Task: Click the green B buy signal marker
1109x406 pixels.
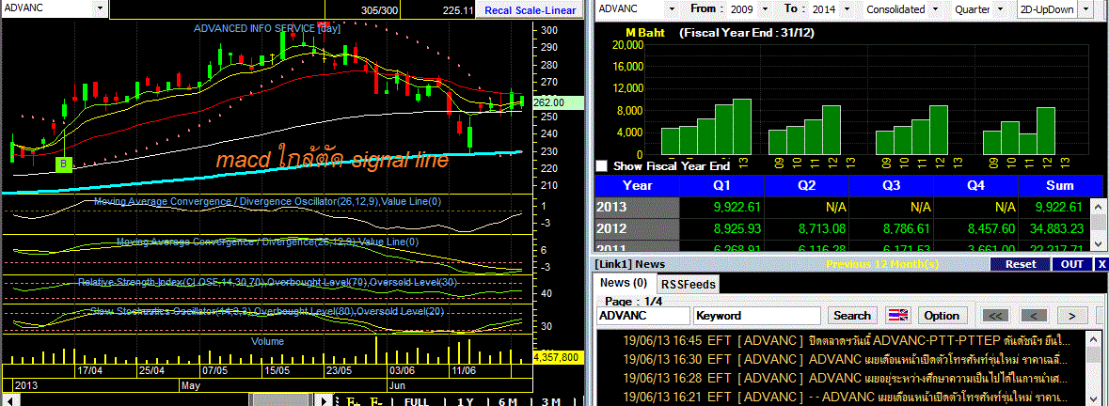Action: [x=64, y=164]
